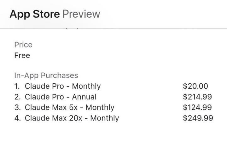Click list number 4 before Claude Max 20x
This screenshot has width=227, height=151.
pyautogui.click(x=17, y=118)
